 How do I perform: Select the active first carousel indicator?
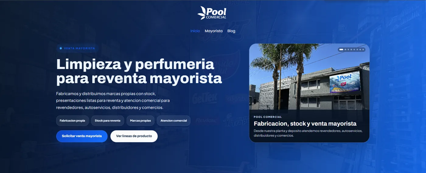341,49
